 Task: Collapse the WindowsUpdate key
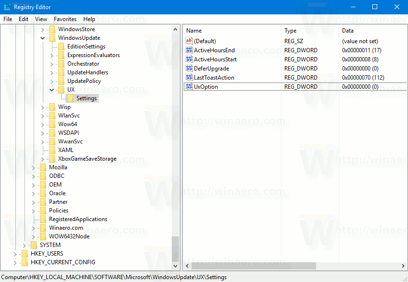42,37
